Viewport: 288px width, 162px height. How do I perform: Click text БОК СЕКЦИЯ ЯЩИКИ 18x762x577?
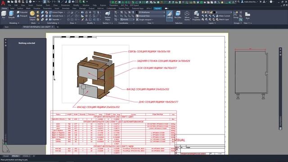(x=157, y=68)
